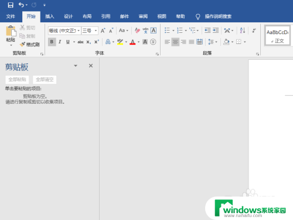Open the Chinese layout icon in paragraph group
Viewport: 293px width, 220px height.
[227, 31]
